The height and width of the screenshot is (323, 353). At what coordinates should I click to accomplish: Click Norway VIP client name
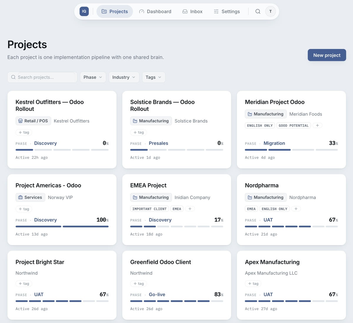tap(60, 197)
